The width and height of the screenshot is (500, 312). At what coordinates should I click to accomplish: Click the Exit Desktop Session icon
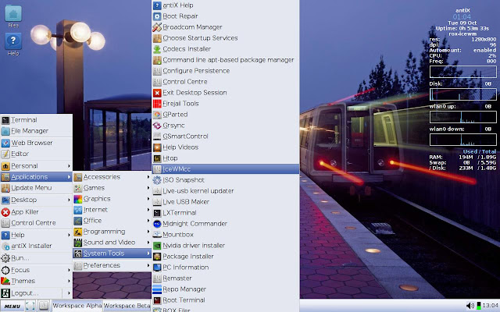pos(157,93)
